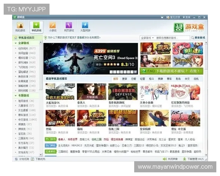Open the 全部游戏 search filter dropdown
The image size is (220, 176).
147,38
